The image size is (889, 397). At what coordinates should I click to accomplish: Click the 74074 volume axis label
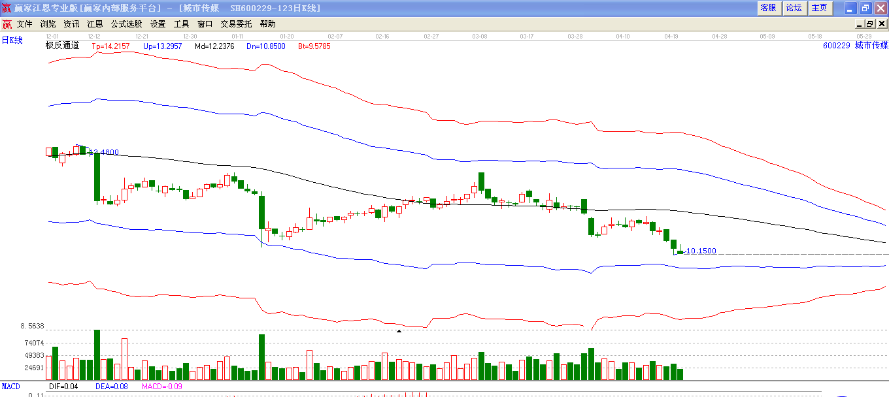pyautogui.click(x=34, y=343)
